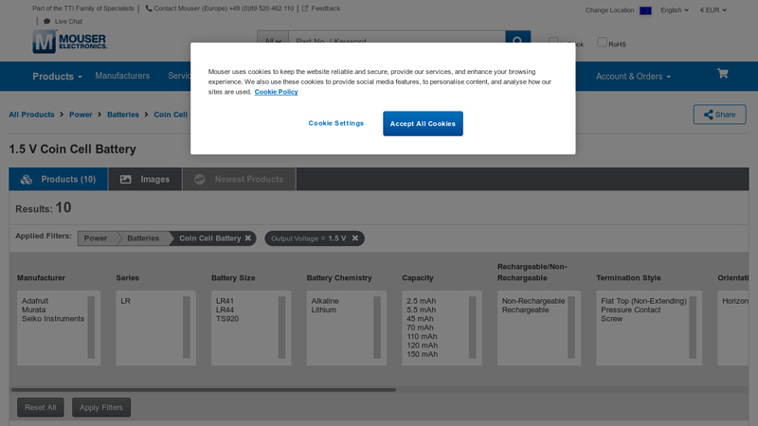Screen dimensions: 758x426
Task: Click Change Location link
Action: tap(609, 10)
